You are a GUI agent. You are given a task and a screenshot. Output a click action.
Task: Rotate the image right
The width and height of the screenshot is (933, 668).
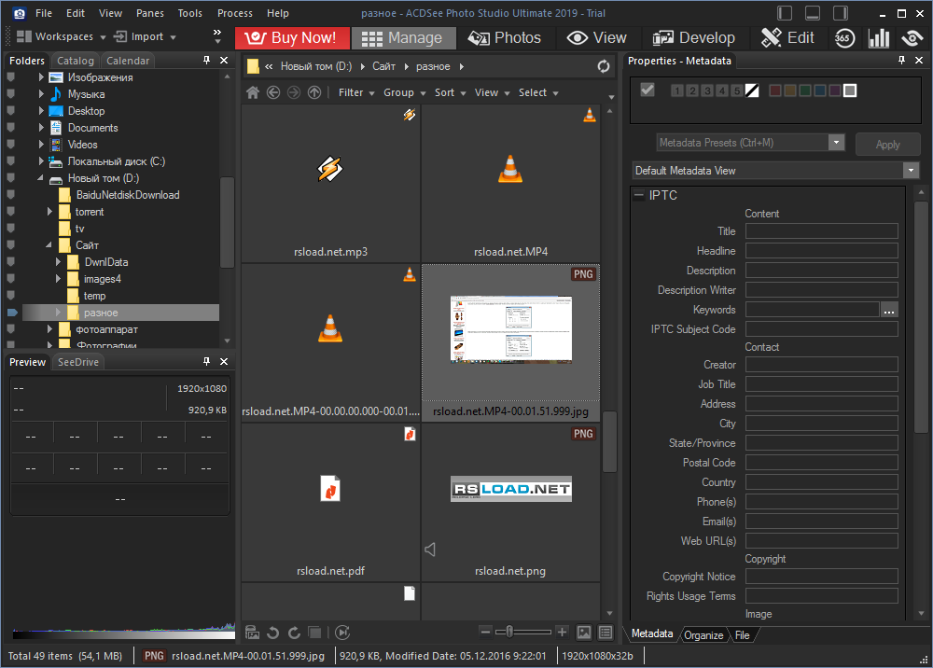click(294, 633)
